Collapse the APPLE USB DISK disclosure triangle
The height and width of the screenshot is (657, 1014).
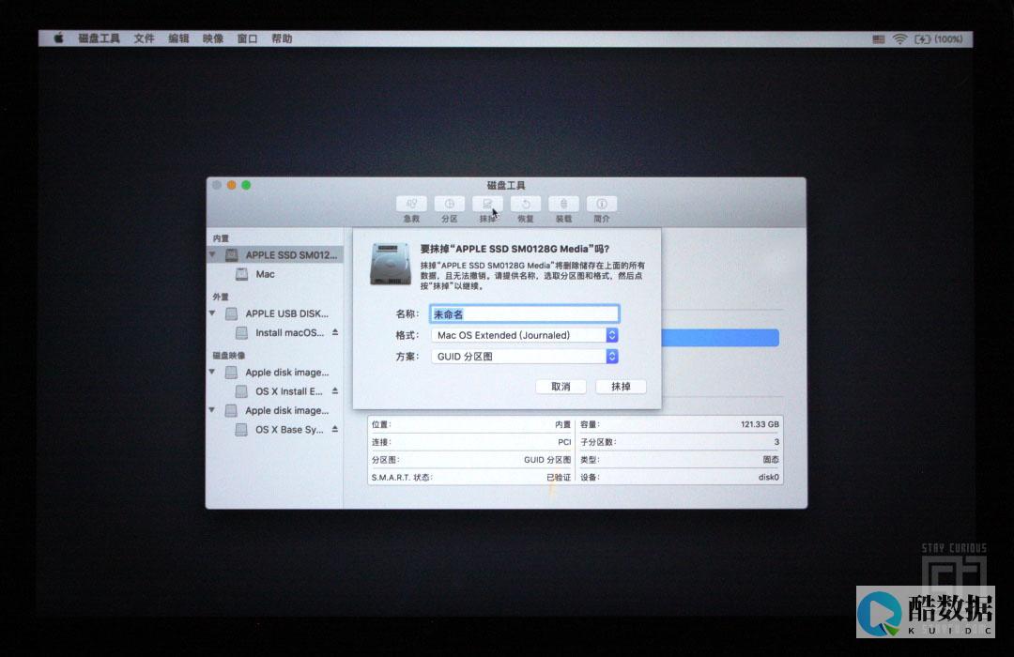coord(212,313)
